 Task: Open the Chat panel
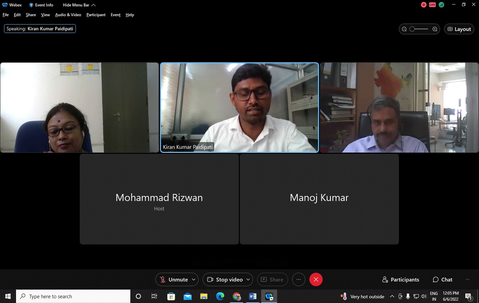pos(442,280)
